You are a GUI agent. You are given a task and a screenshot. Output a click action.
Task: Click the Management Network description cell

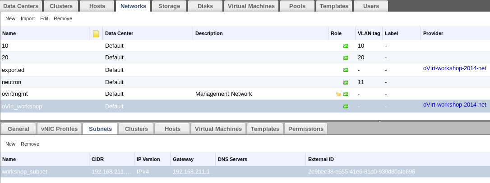223,94
